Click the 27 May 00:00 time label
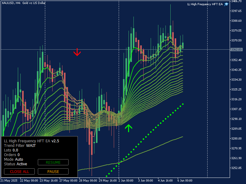Image resolution: width=246 pixels, height=184 pixels. pos(68,180)
